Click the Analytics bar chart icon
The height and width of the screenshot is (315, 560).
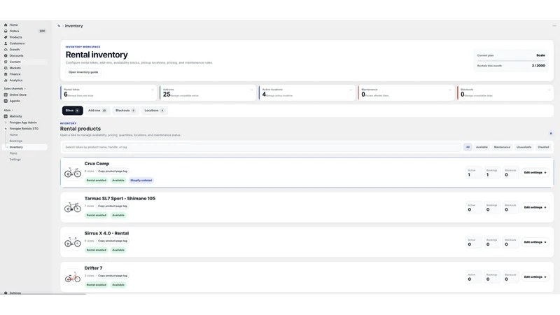pyautogui.click(x=6, y=80)
